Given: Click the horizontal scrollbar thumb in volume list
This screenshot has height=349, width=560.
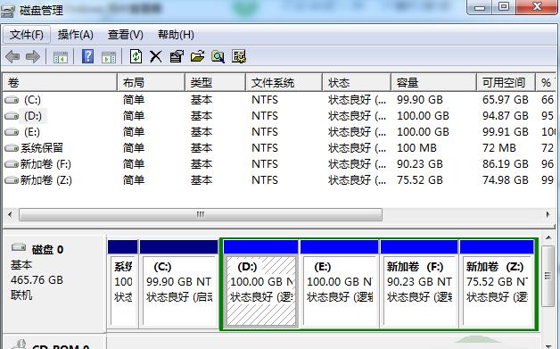Looking at the screenshot, I should [x=201, y=214].
